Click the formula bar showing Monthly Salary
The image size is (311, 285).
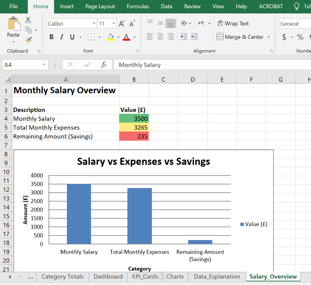click(212, 65)
